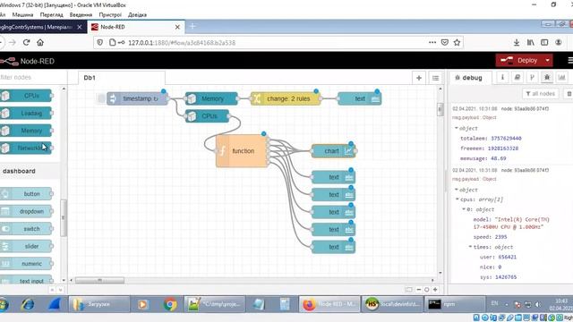Select the timestamp inject node
Screen dimensions: 573x322
pyautogui.click(x=137, y=98)
